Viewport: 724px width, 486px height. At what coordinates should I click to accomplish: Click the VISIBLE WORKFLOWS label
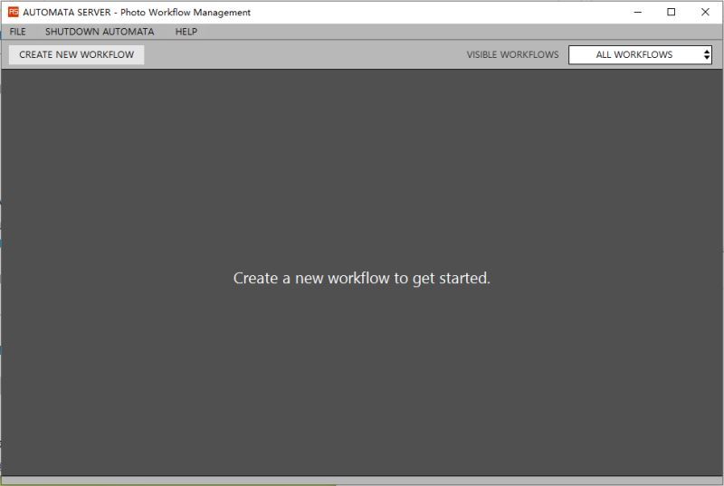coord(512,54)
